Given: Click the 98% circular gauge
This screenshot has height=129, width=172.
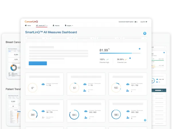Looking at the screenshot, I should tap(116, 115).
